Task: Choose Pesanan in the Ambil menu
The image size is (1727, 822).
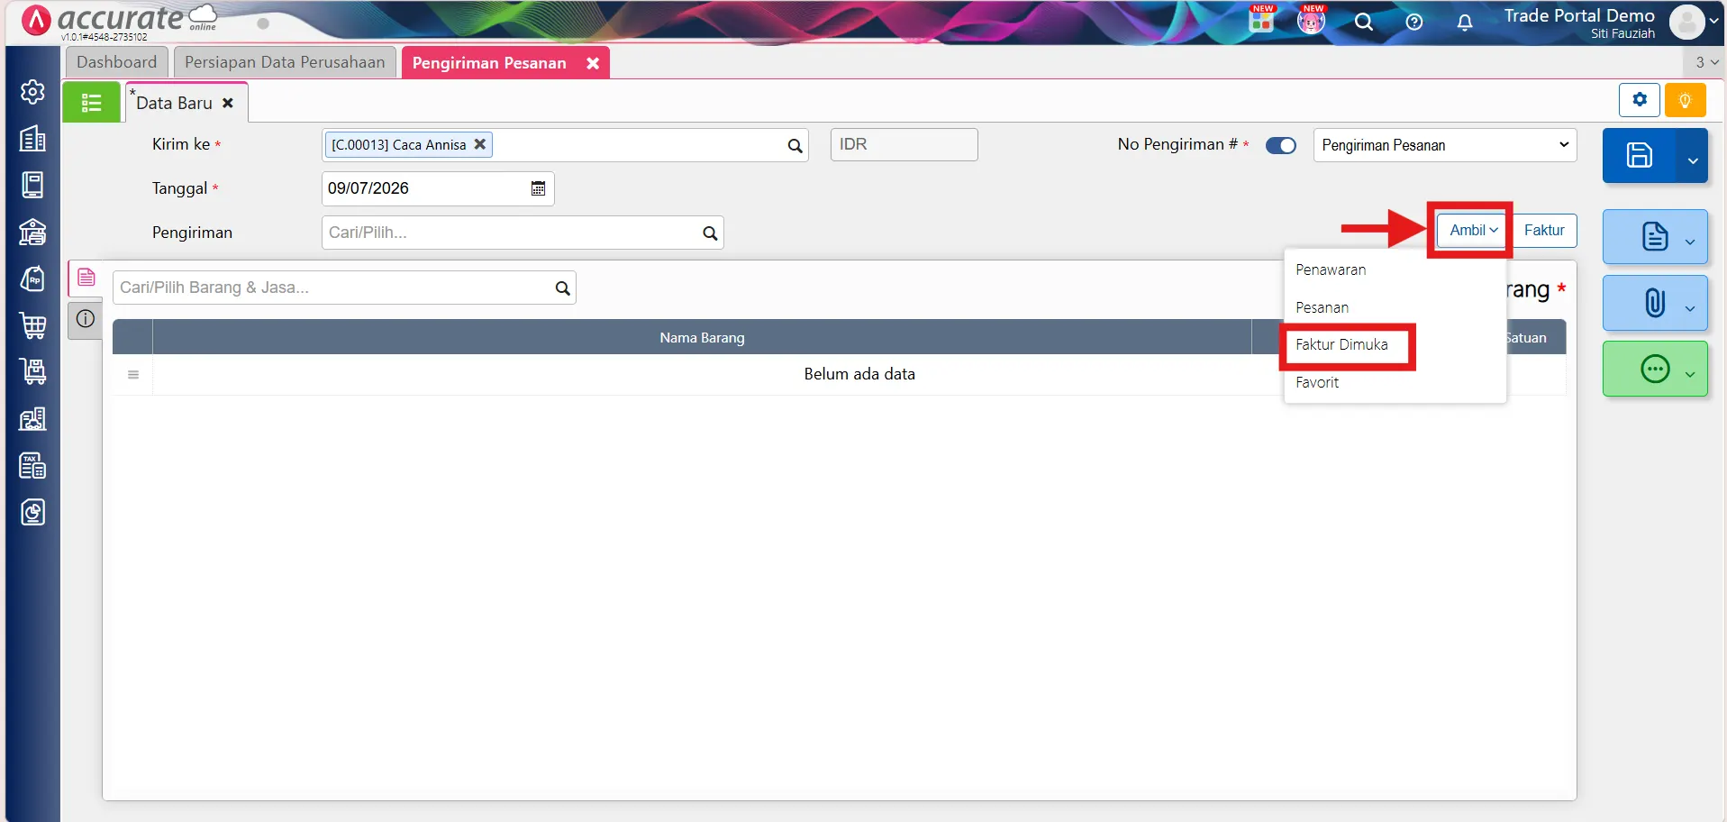Action: 1322,307
